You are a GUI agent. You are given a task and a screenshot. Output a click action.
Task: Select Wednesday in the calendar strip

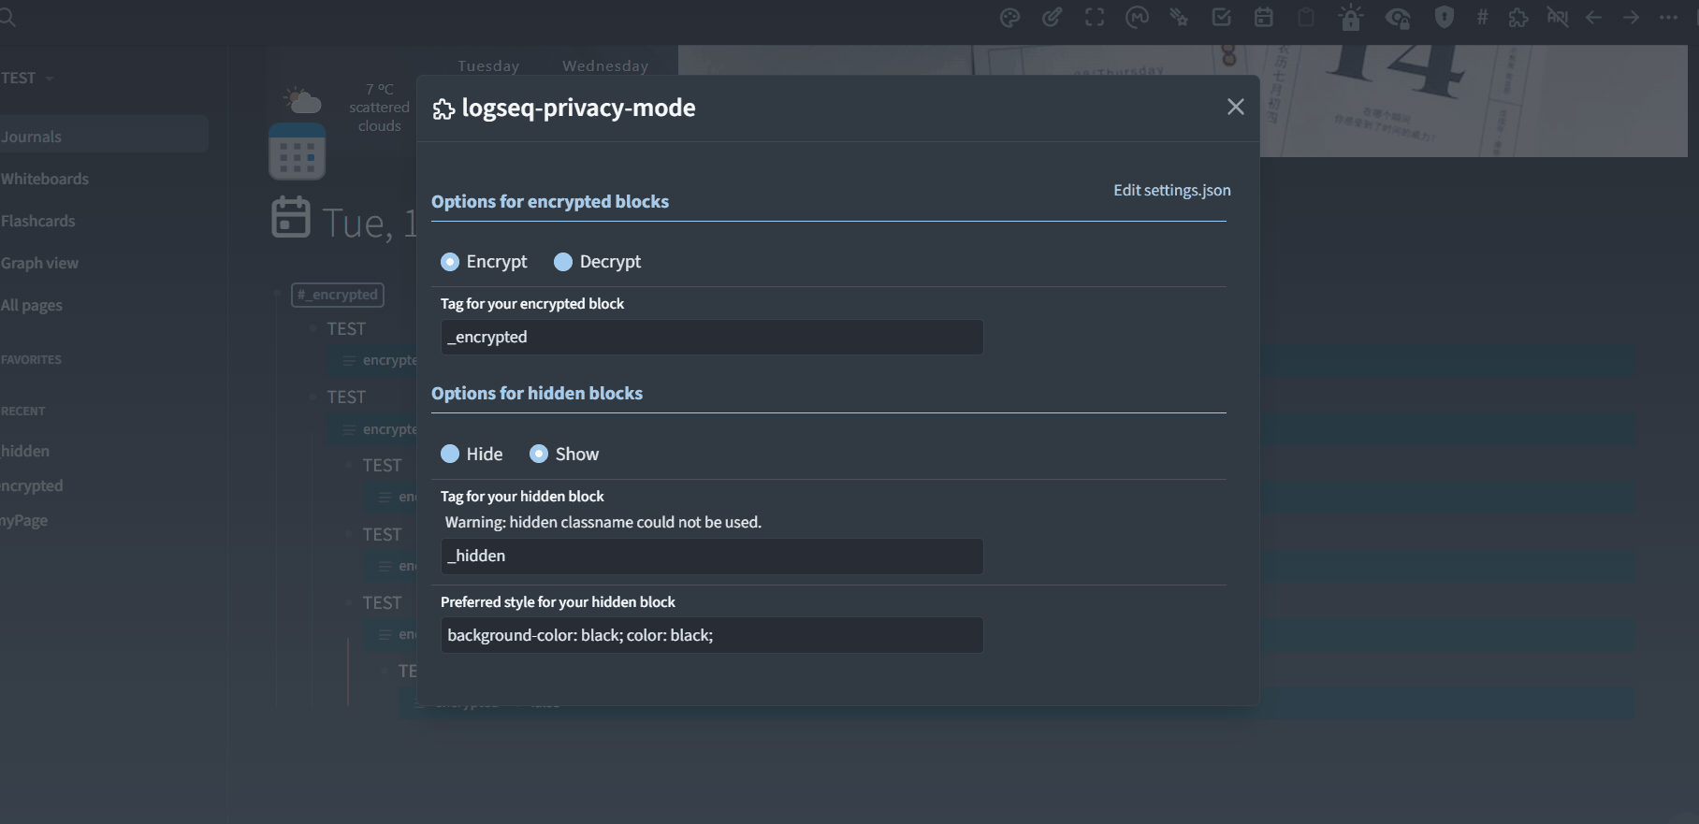[605, 65]
